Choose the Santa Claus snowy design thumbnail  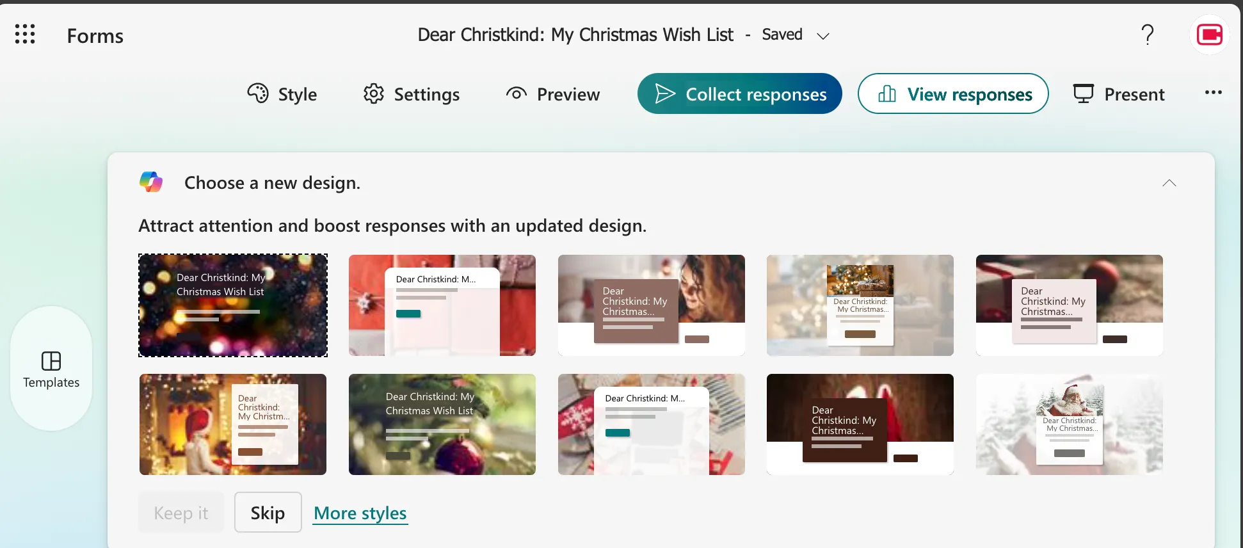[x=1069, y=424]
